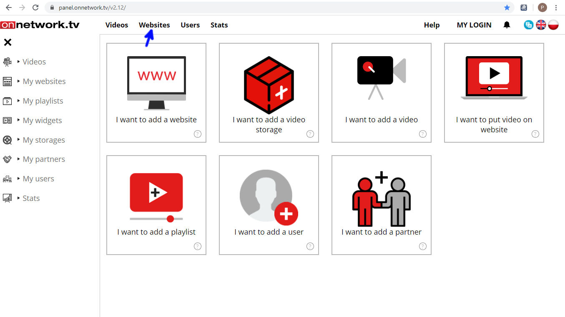Click help question mark on 'add a partner'
Image resolution: width=565 pixels, height=317 pixels.
[422, 246]
